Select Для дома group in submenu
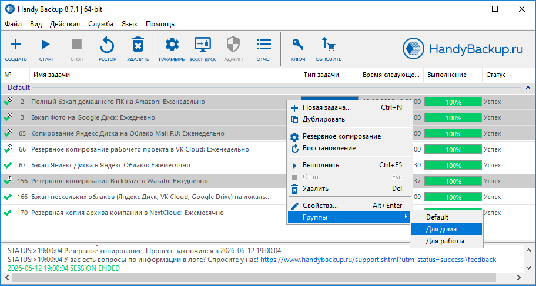This screenshot has height=286, width=536. click(x=447, y=229)
